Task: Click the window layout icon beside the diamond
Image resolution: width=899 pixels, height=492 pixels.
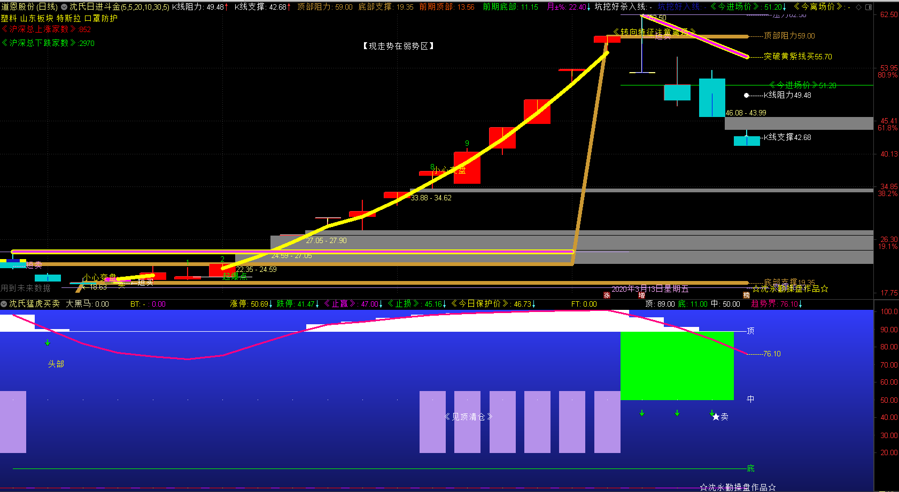Action: click(x=868, y=7)
